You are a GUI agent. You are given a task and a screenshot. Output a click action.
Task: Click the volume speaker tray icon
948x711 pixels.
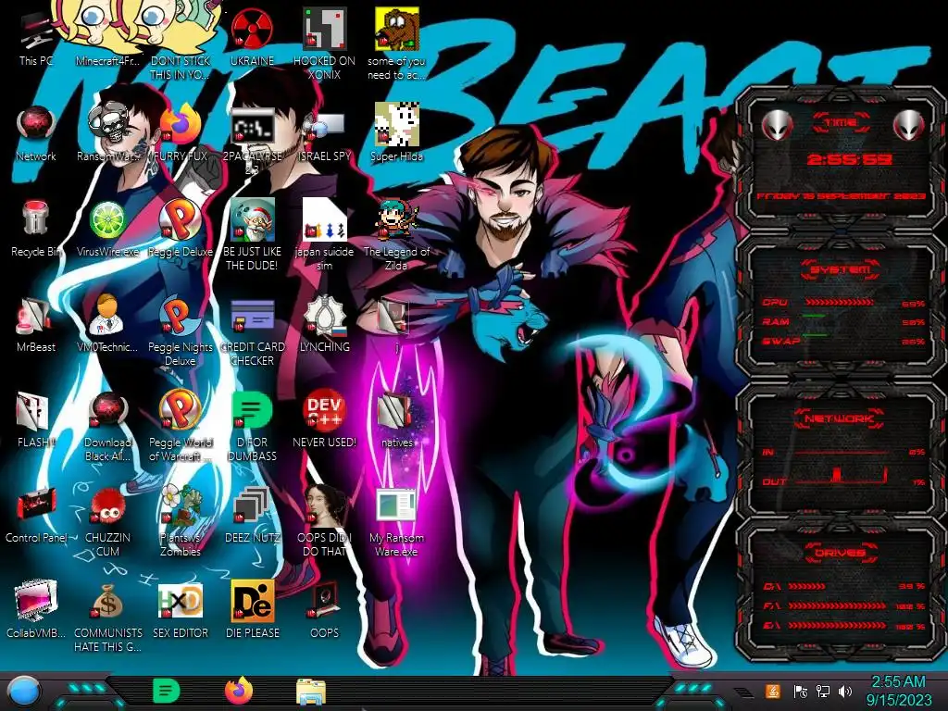[845, 691]
